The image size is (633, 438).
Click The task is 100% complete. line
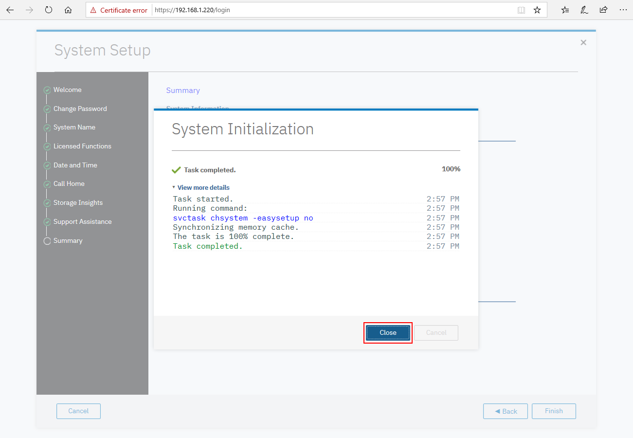point(234,237)
